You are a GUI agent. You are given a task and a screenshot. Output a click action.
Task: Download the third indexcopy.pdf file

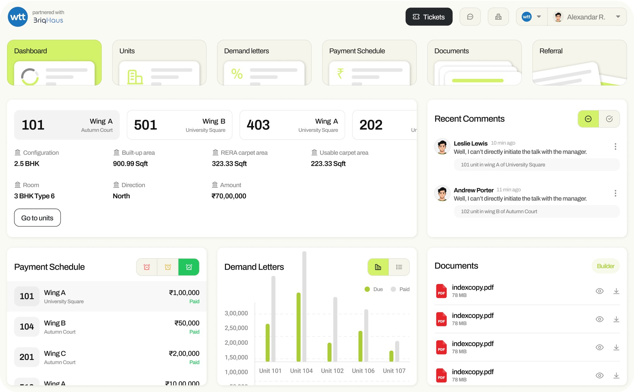click(x=616, y=347)
